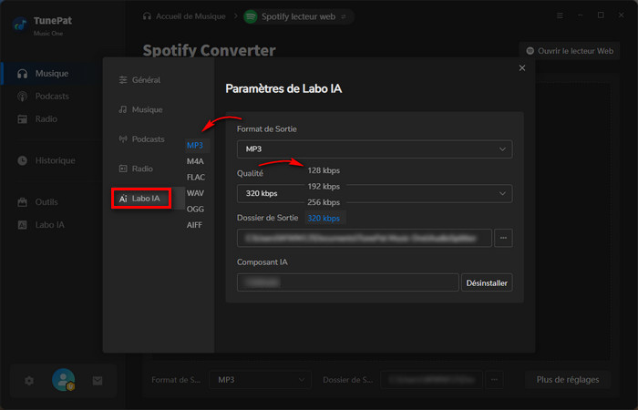Screen dimensions: 638x410
Task: Go to Radio in main sidebar
Action: click(46, 119)
